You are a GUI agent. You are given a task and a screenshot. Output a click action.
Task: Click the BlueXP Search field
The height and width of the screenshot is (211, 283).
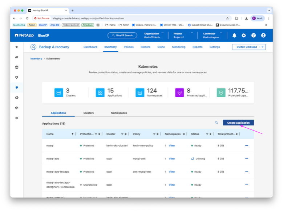pos(122,35)
